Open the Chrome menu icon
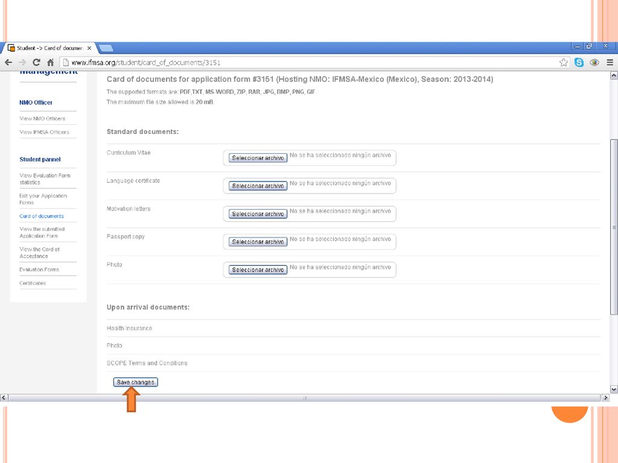Image resolution: width=618 pixels, height=463 pixels. pos(610,62)
